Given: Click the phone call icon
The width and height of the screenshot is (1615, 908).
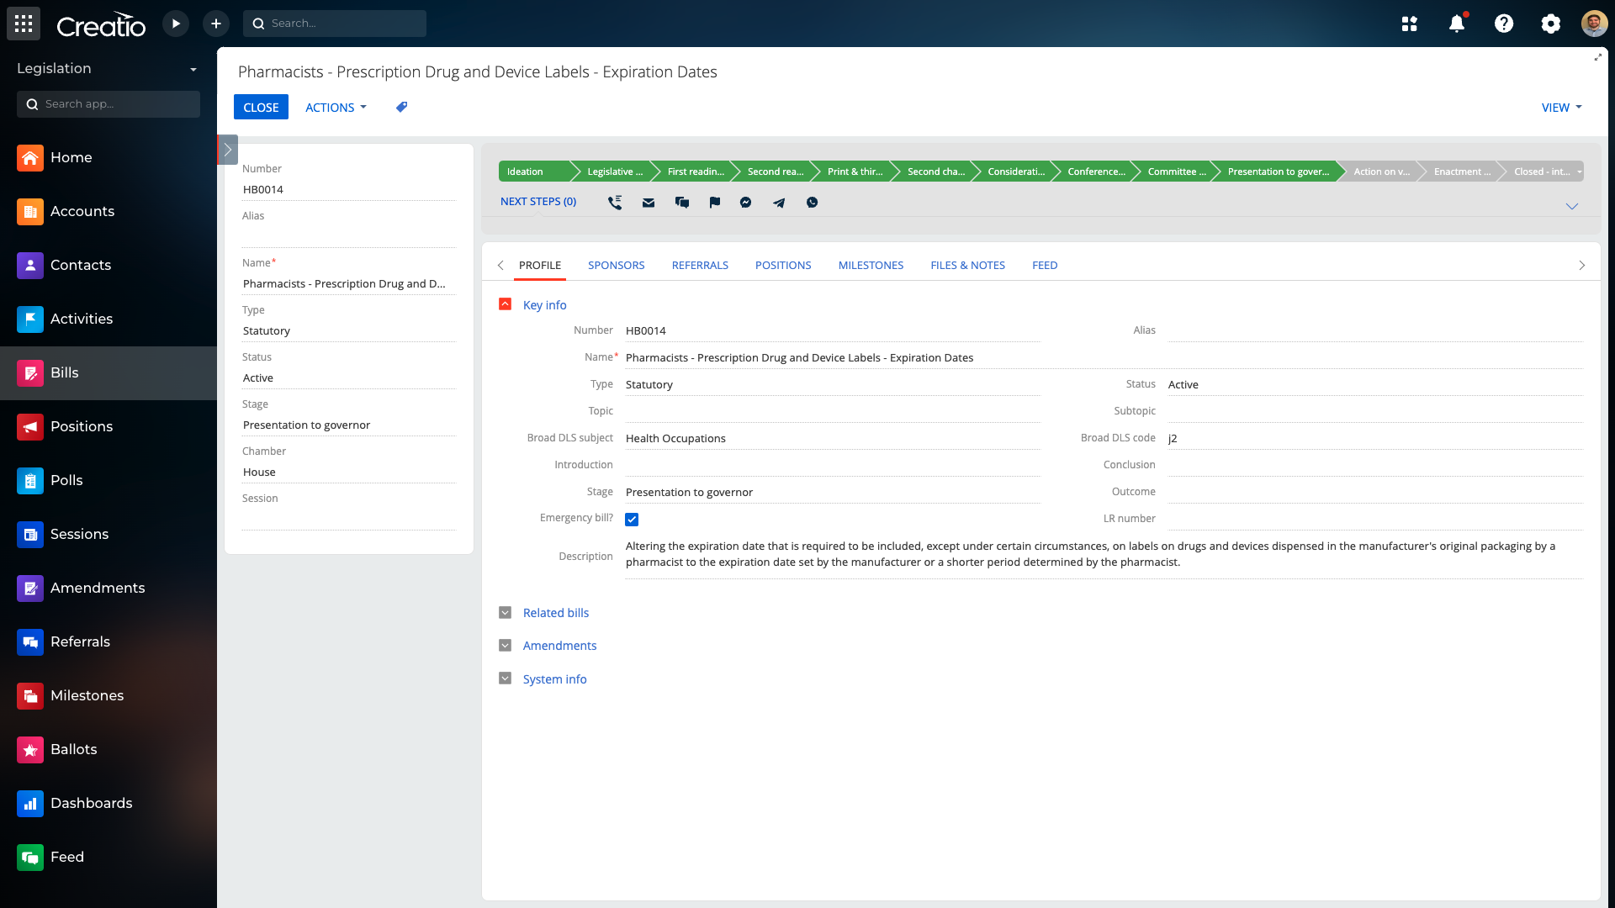Looking at the screenshot, I should (x=615, y=203).
